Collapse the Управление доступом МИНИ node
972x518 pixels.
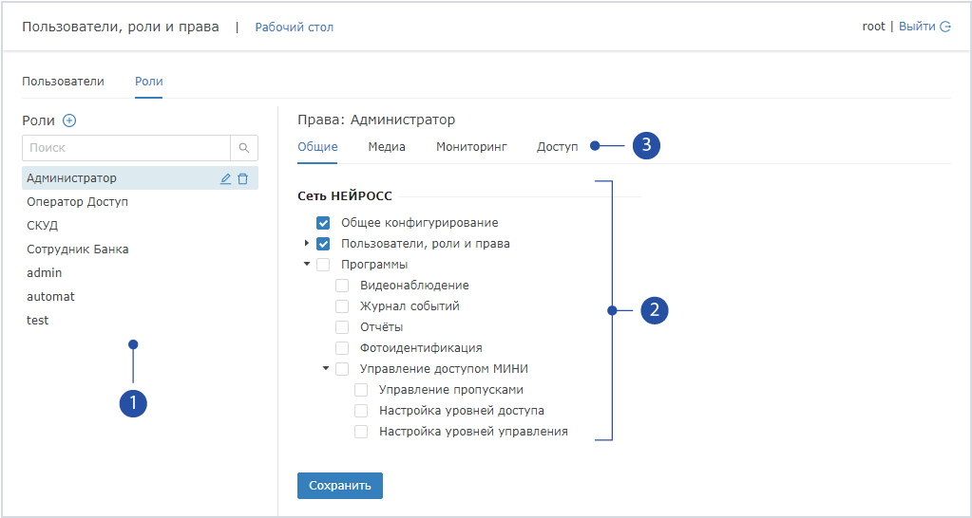326,368
